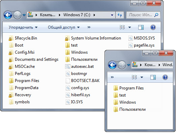Open the Общий доступ menu
Viewport: 176px width, 134px height.
tap(64, 27)
